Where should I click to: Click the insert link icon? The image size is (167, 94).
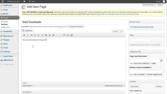57,35
